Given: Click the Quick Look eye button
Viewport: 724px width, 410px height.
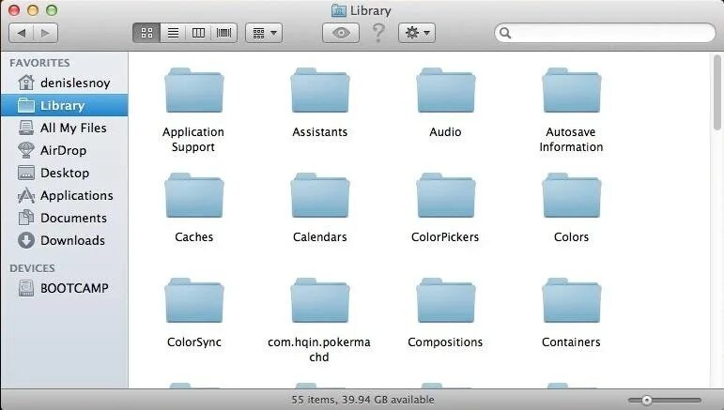Looking at the screenshot, I should tap(341, 33).
